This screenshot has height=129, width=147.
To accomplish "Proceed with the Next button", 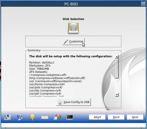I will 135,117.
